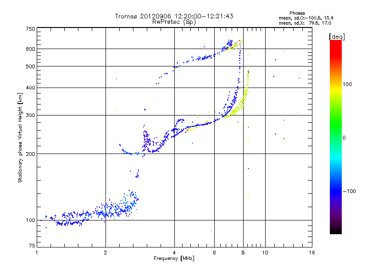
Task: Click the y-axis tick label '400'
Action: point(30,88)
